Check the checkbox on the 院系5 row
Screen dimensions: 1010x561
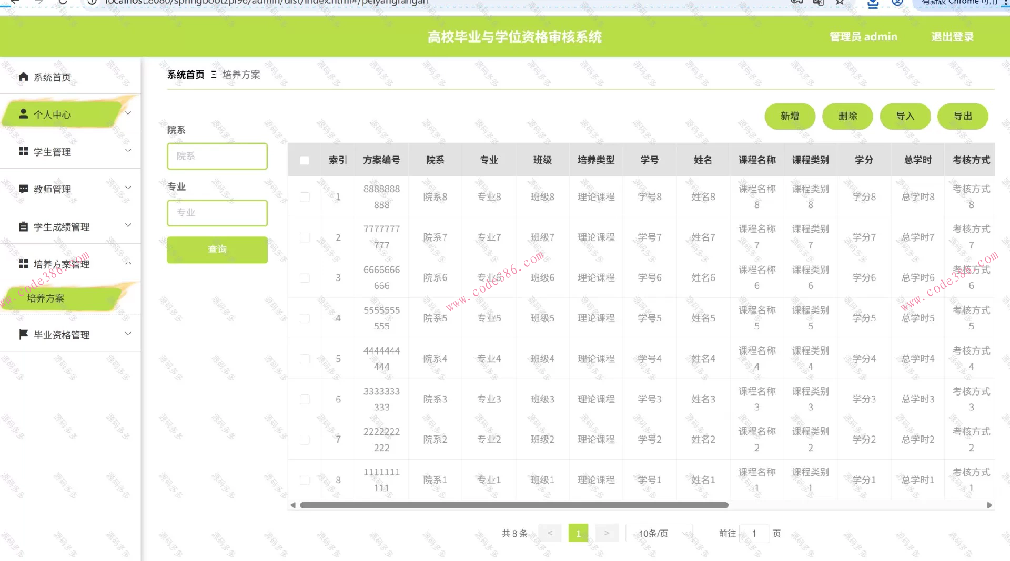[305, 318]
